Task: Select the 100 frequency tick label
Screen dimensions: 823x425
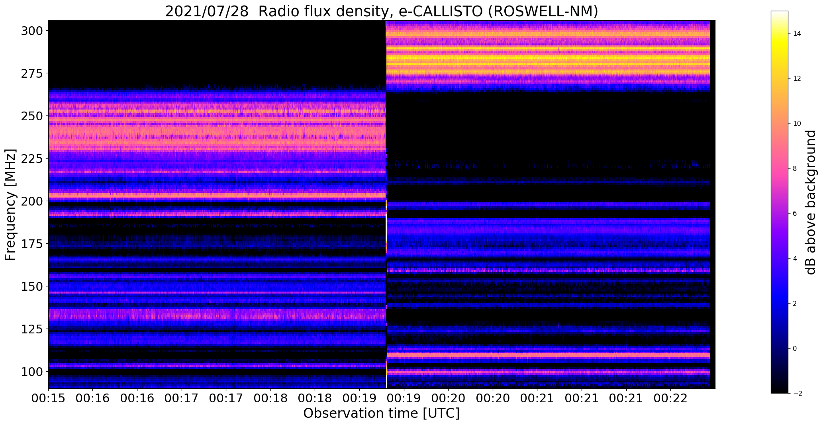Action: [32, 372]
